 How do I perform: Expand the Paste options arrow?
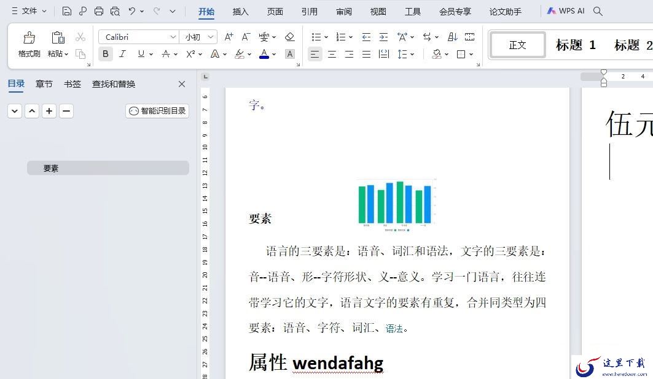point(66,54)
